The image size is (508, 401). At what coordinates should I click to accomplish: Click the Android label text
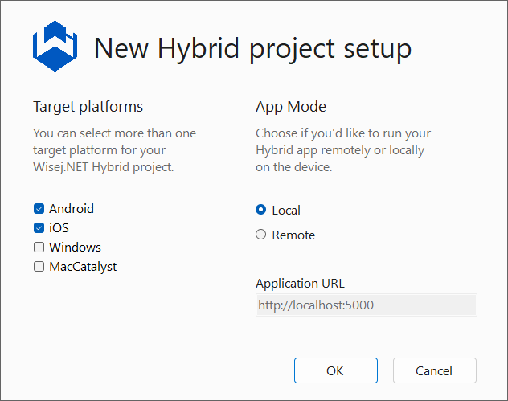tap(72, 209)
